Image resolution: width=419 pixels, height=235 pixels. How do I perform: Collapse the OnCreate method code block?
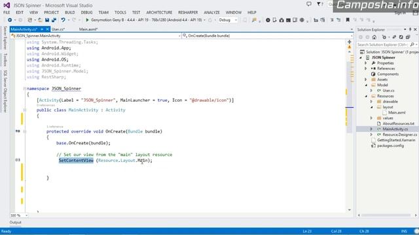pyautogui.click(x=25, y=131)
